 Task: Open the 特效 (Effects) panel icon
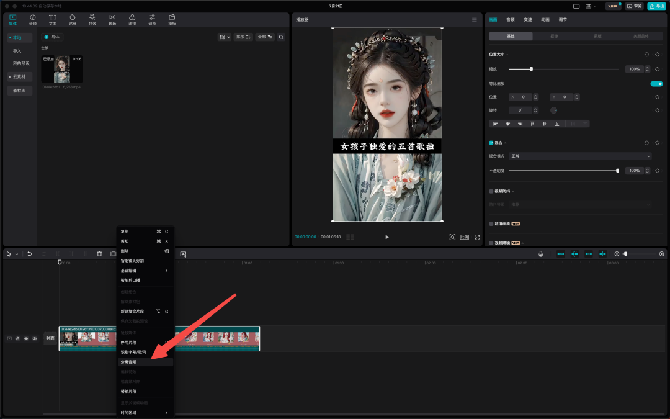92,20
